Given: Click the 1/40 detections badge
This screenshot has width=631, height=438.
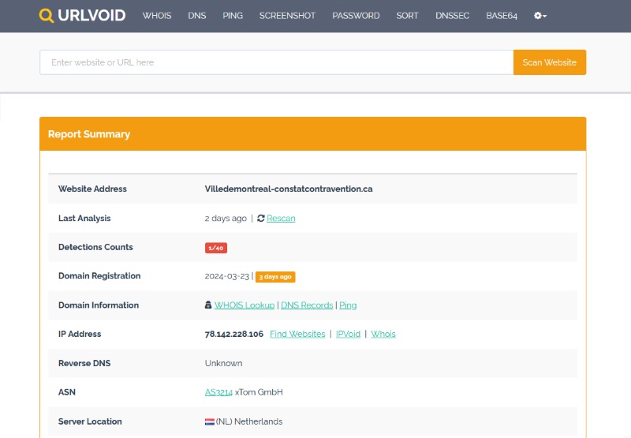Looking at the screenshot, I should point(216,248).
